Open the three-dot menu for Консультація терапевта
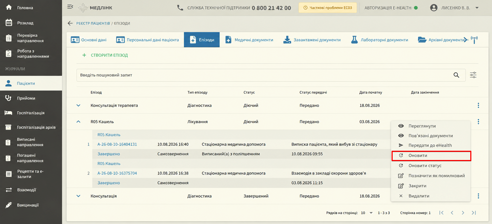 pyautogui.click(x=478, y=105)
